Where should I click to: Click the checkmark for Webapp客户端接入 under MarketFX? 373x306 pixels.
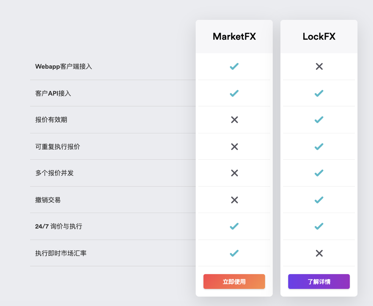[234, 67]
